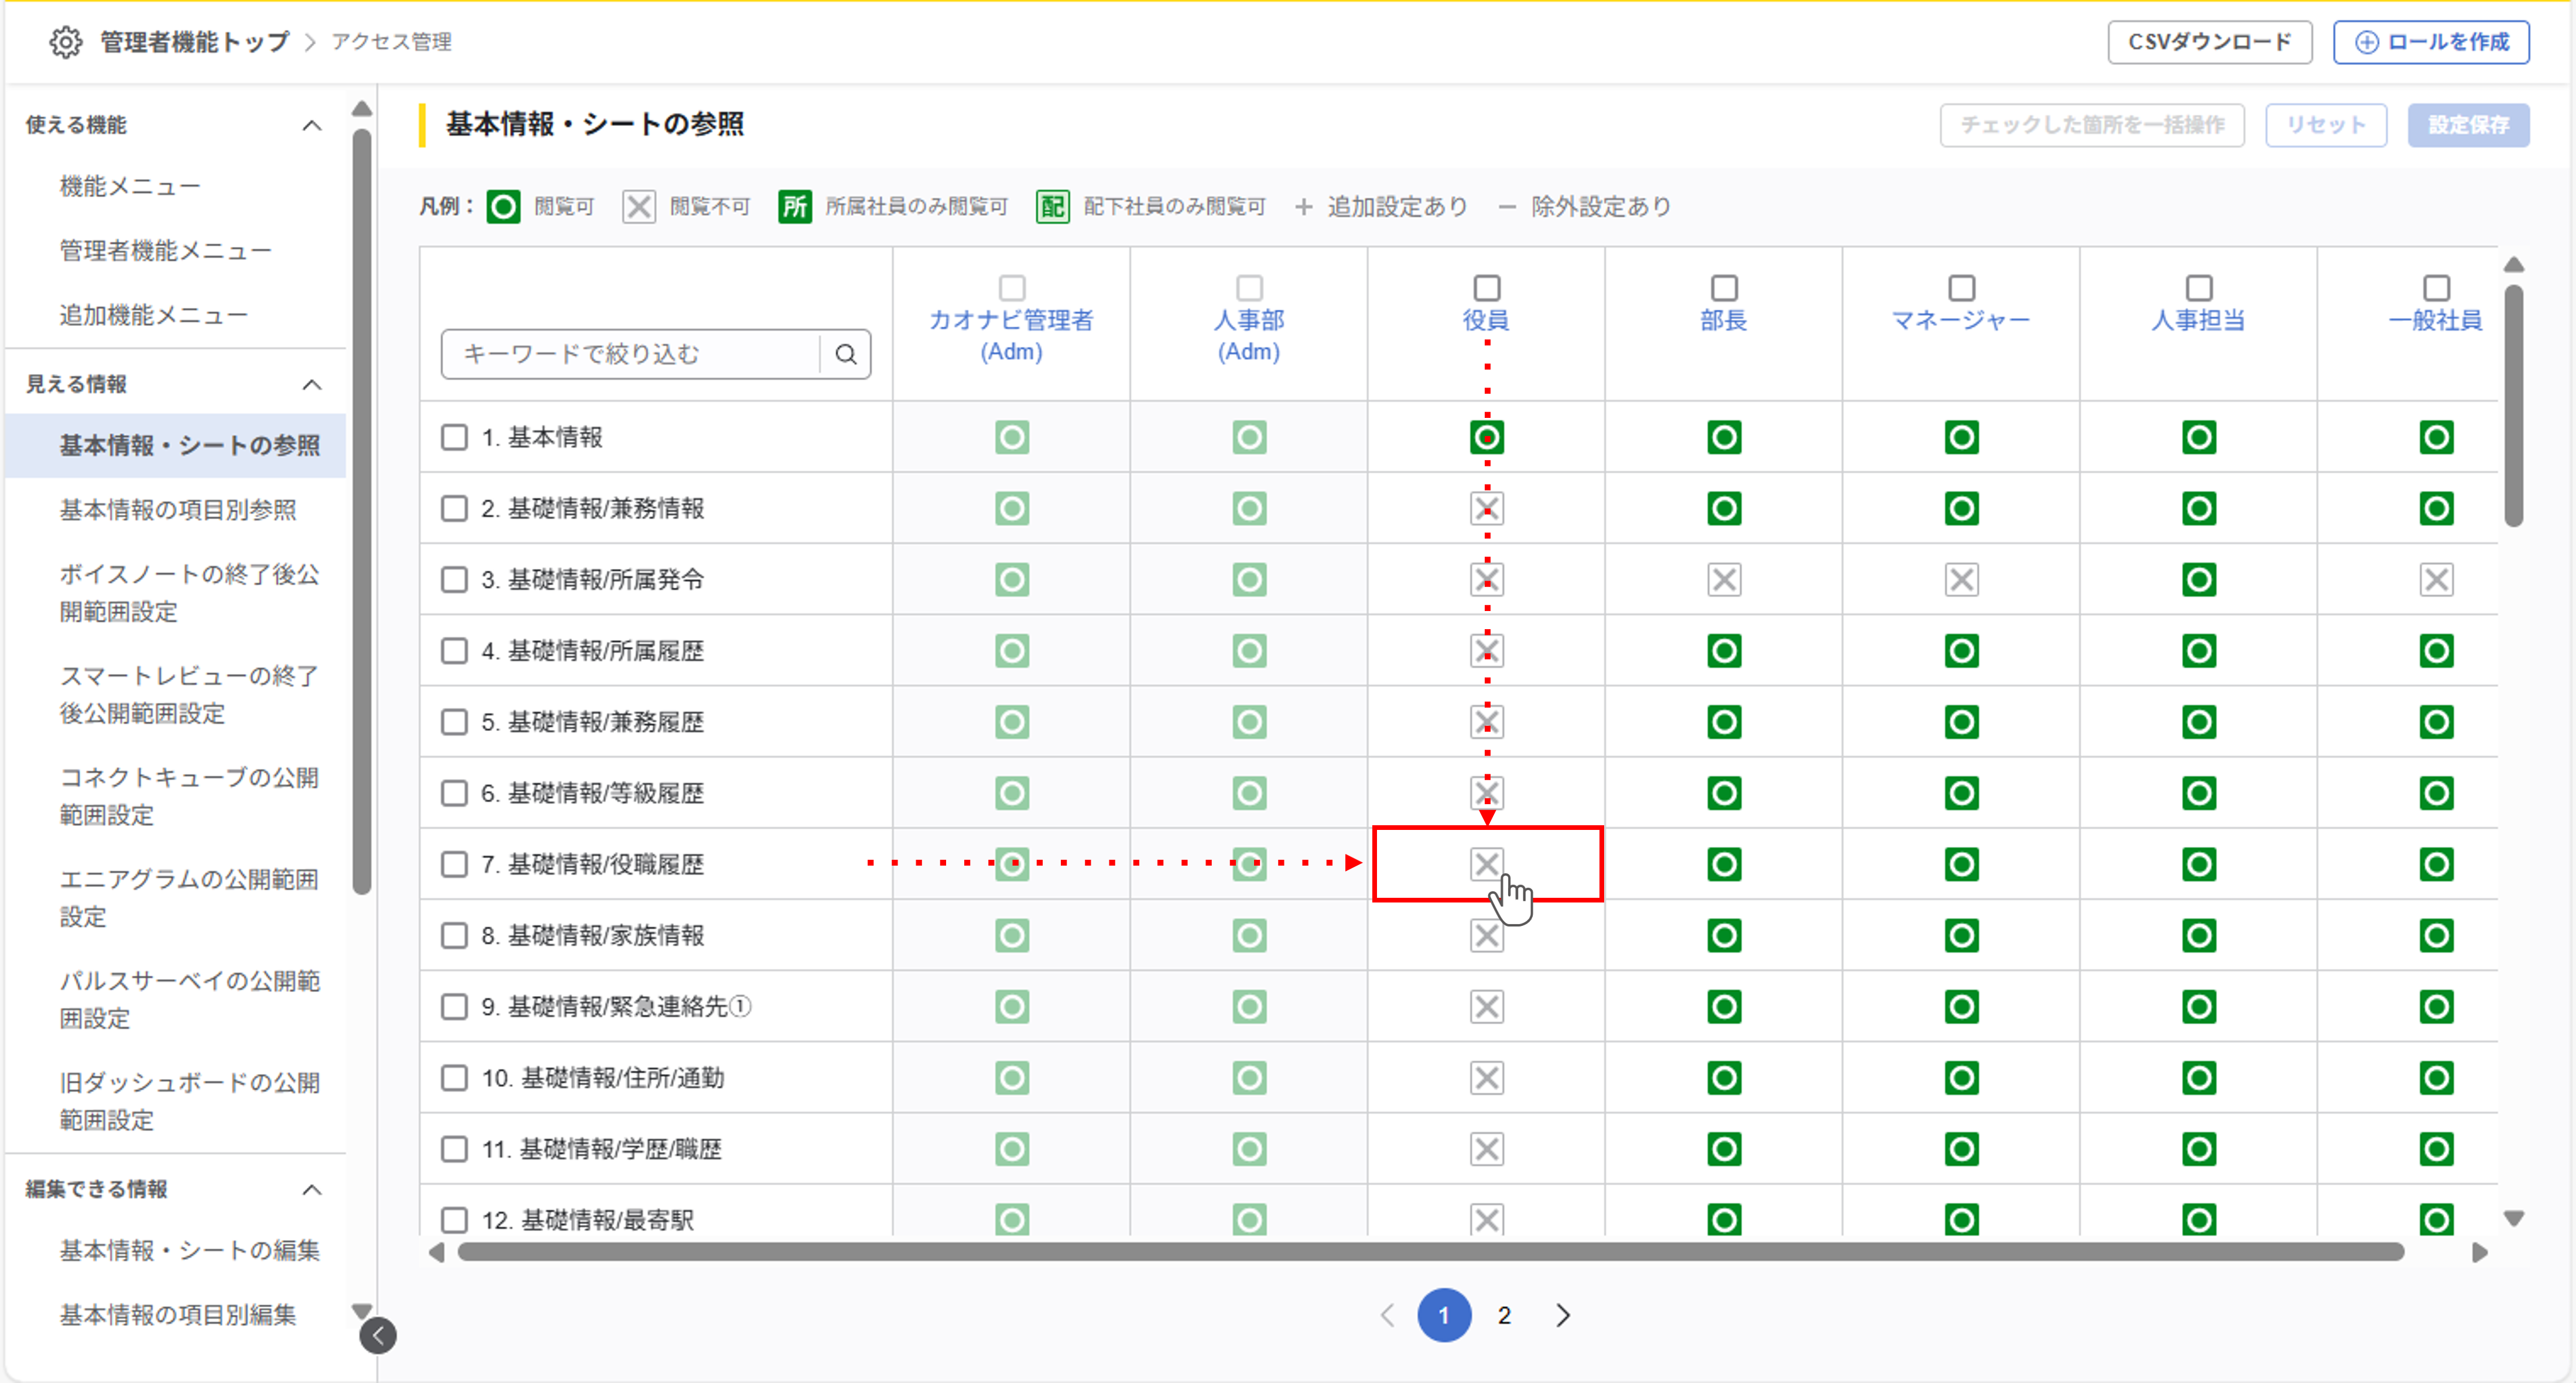Open 基本情報の項目別参照 in the sidebar
Screen dimensions: 2576x1383
(178, 510)
